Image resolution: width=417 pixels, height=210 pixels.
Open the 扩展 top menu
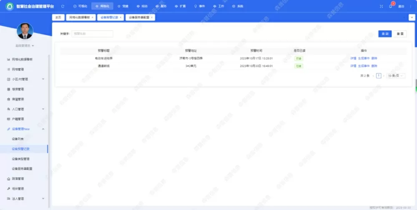(180, 6)
